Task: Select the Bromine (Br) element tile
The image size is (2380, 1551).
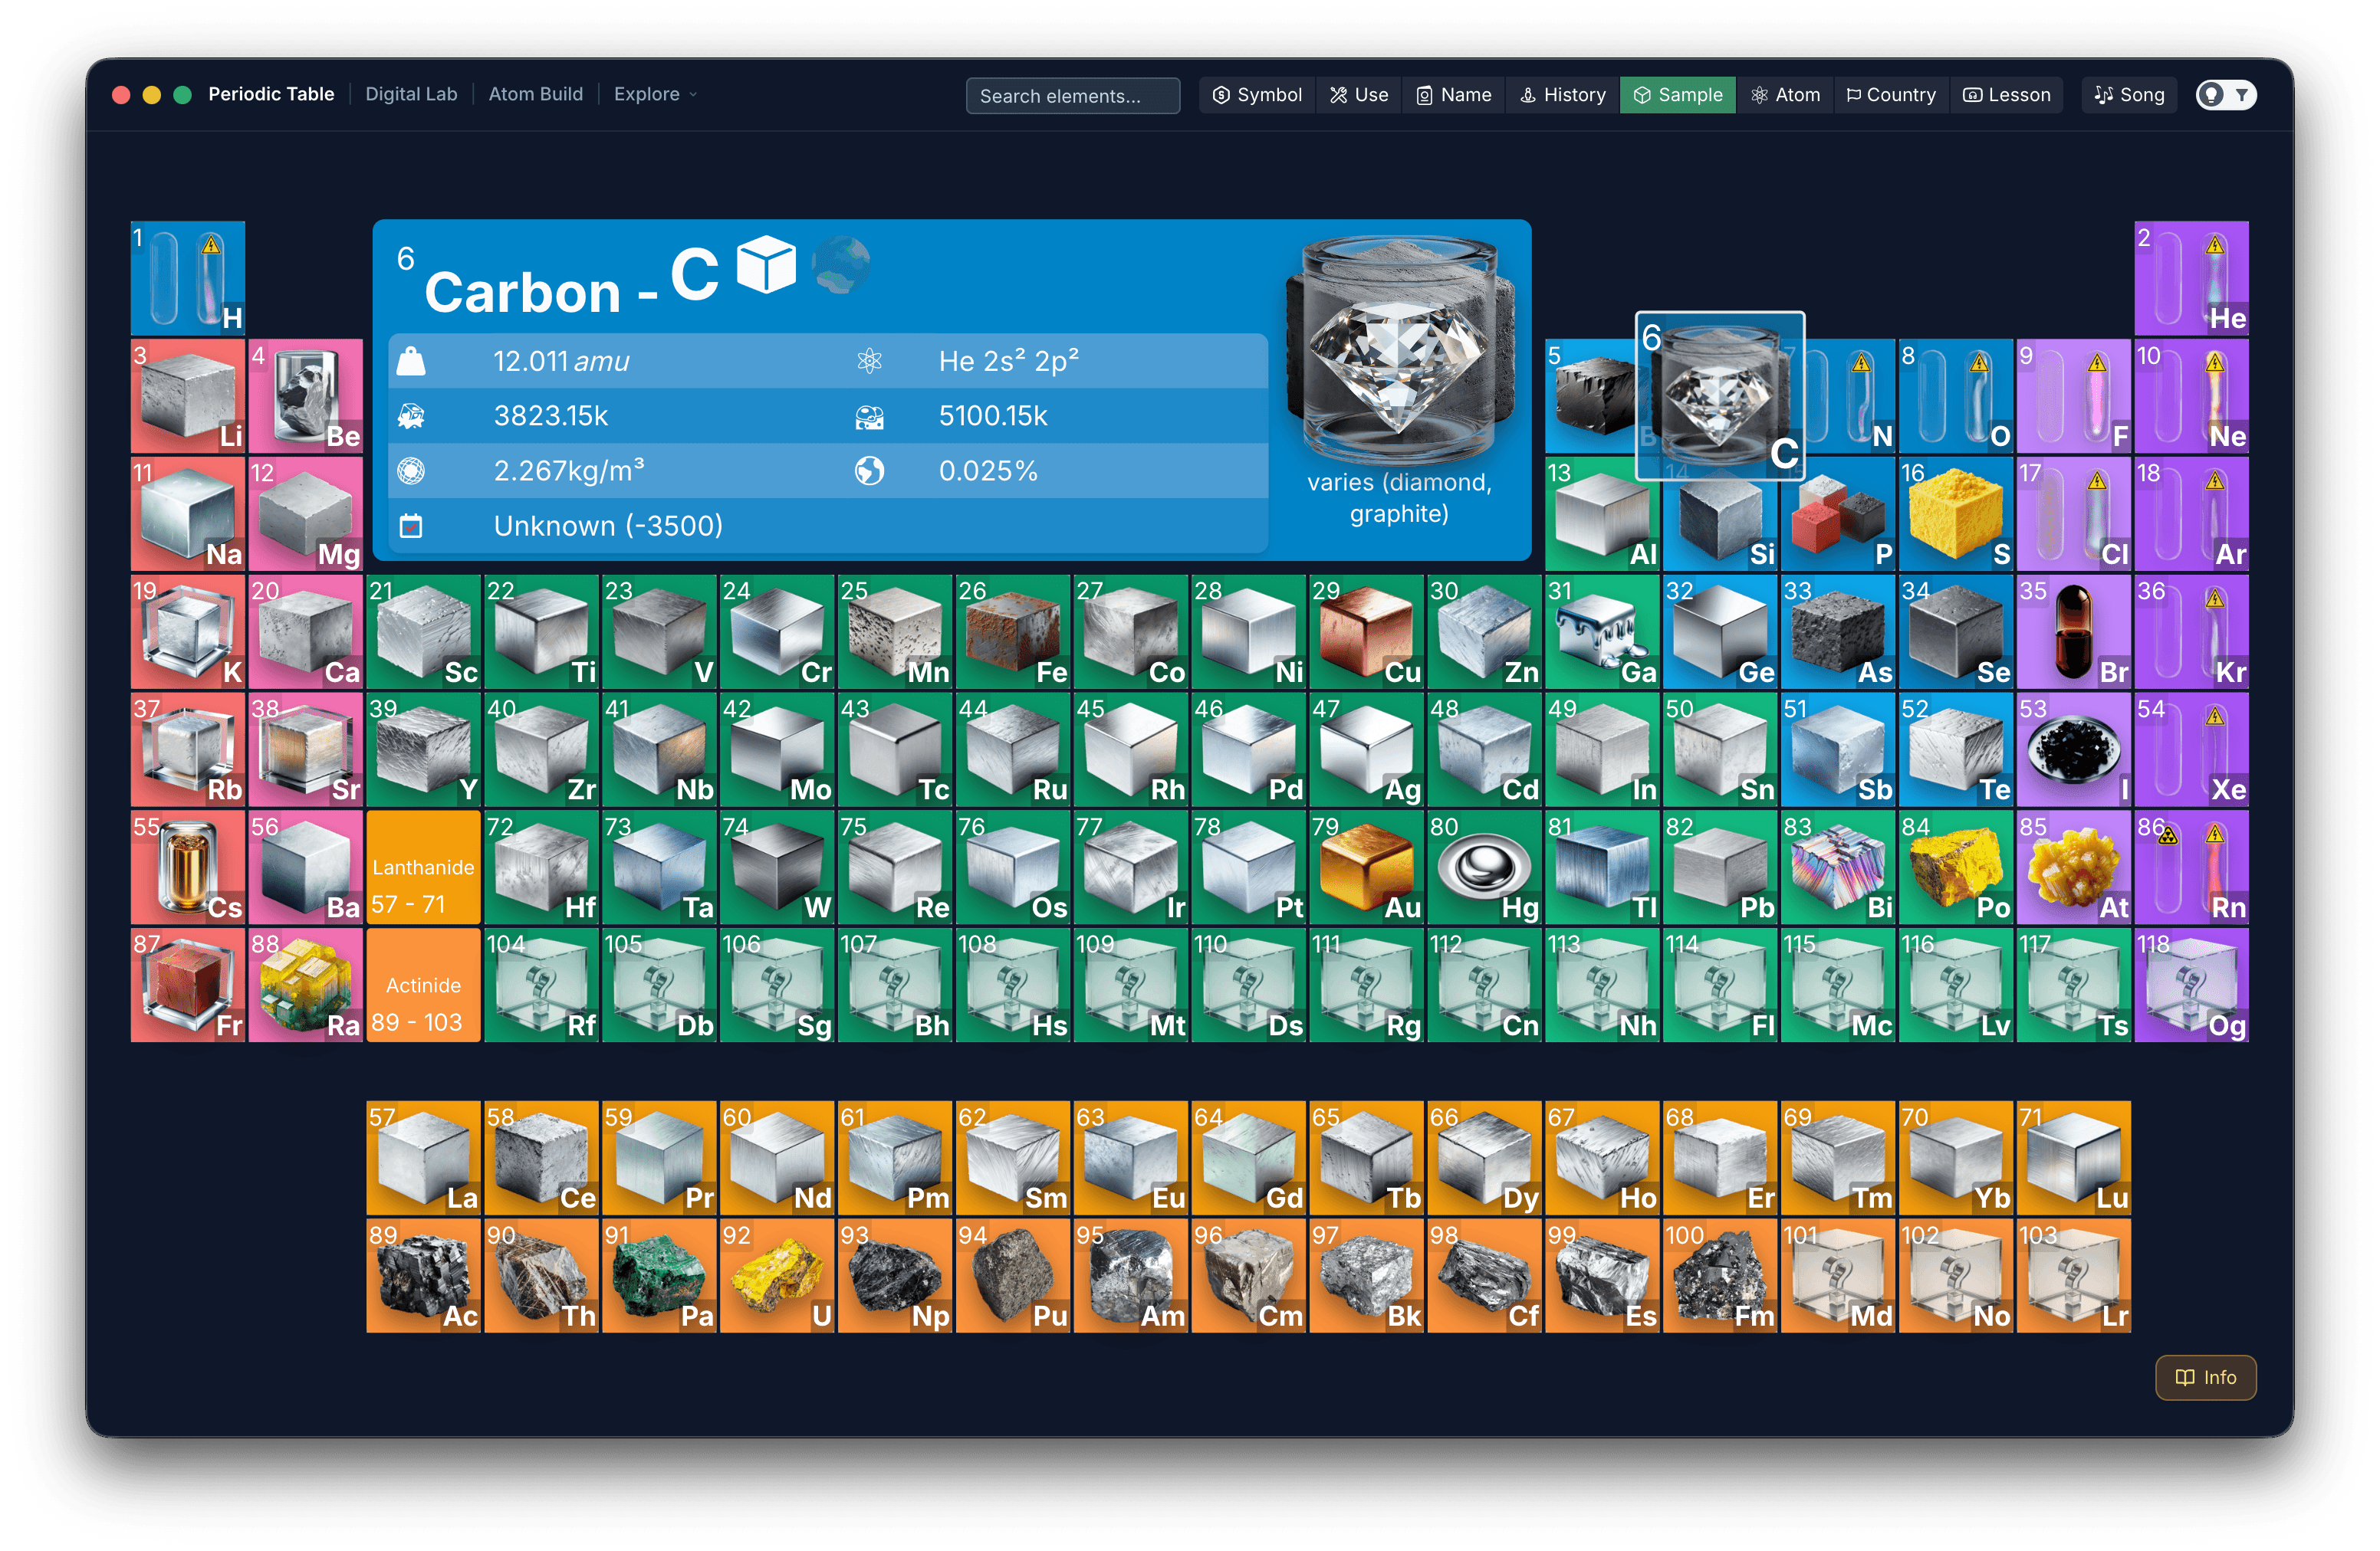Action: pyautogui.click(x=2074, y=631)
